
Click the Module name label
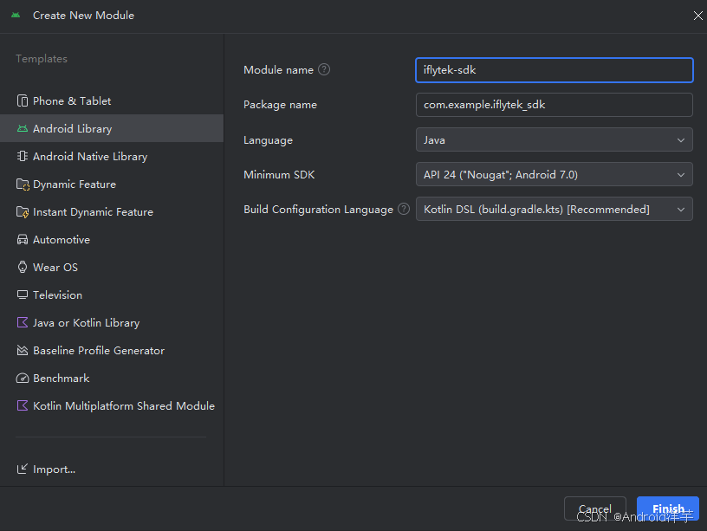[x=278, y=70]
